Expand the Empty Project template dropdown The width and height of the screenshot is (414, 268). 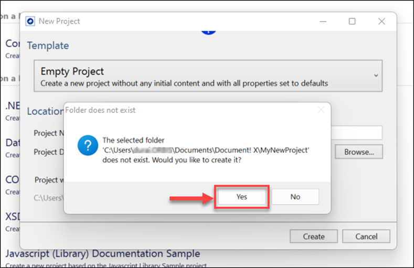pos(376,76)
